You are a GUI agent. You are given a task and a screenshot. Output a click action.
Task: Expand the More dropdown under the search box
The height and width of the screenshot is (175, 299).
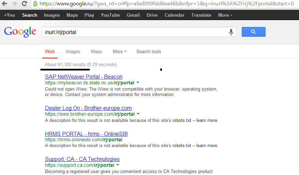(120, 52)
